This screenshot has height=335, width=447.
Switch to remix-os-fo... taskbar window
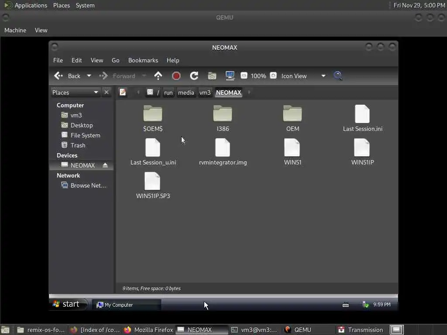click(41, 330)
